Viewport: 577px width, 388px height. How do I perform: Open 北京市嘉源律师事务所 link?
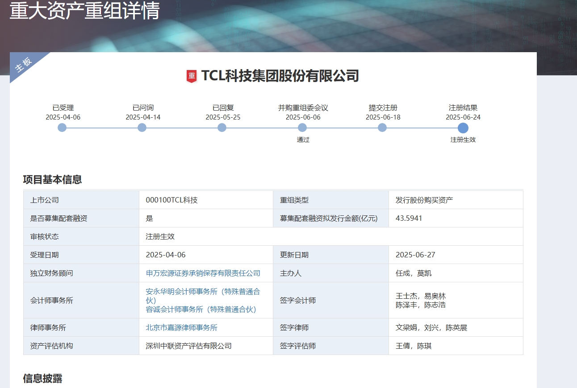click(x=182, y=327)
